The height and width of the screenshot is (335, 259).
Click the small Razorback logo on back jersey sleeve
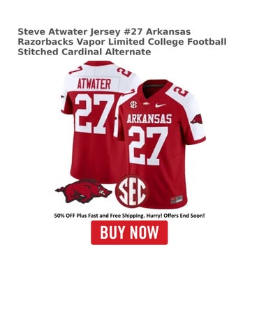(x=63, y=97)
